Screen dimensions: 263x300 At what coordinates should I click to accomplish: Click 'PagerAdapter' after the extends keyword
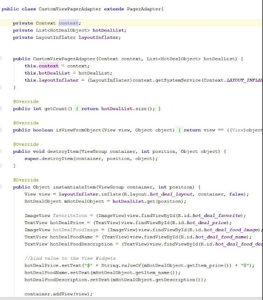pyautogui.click(x=144, y=9)
